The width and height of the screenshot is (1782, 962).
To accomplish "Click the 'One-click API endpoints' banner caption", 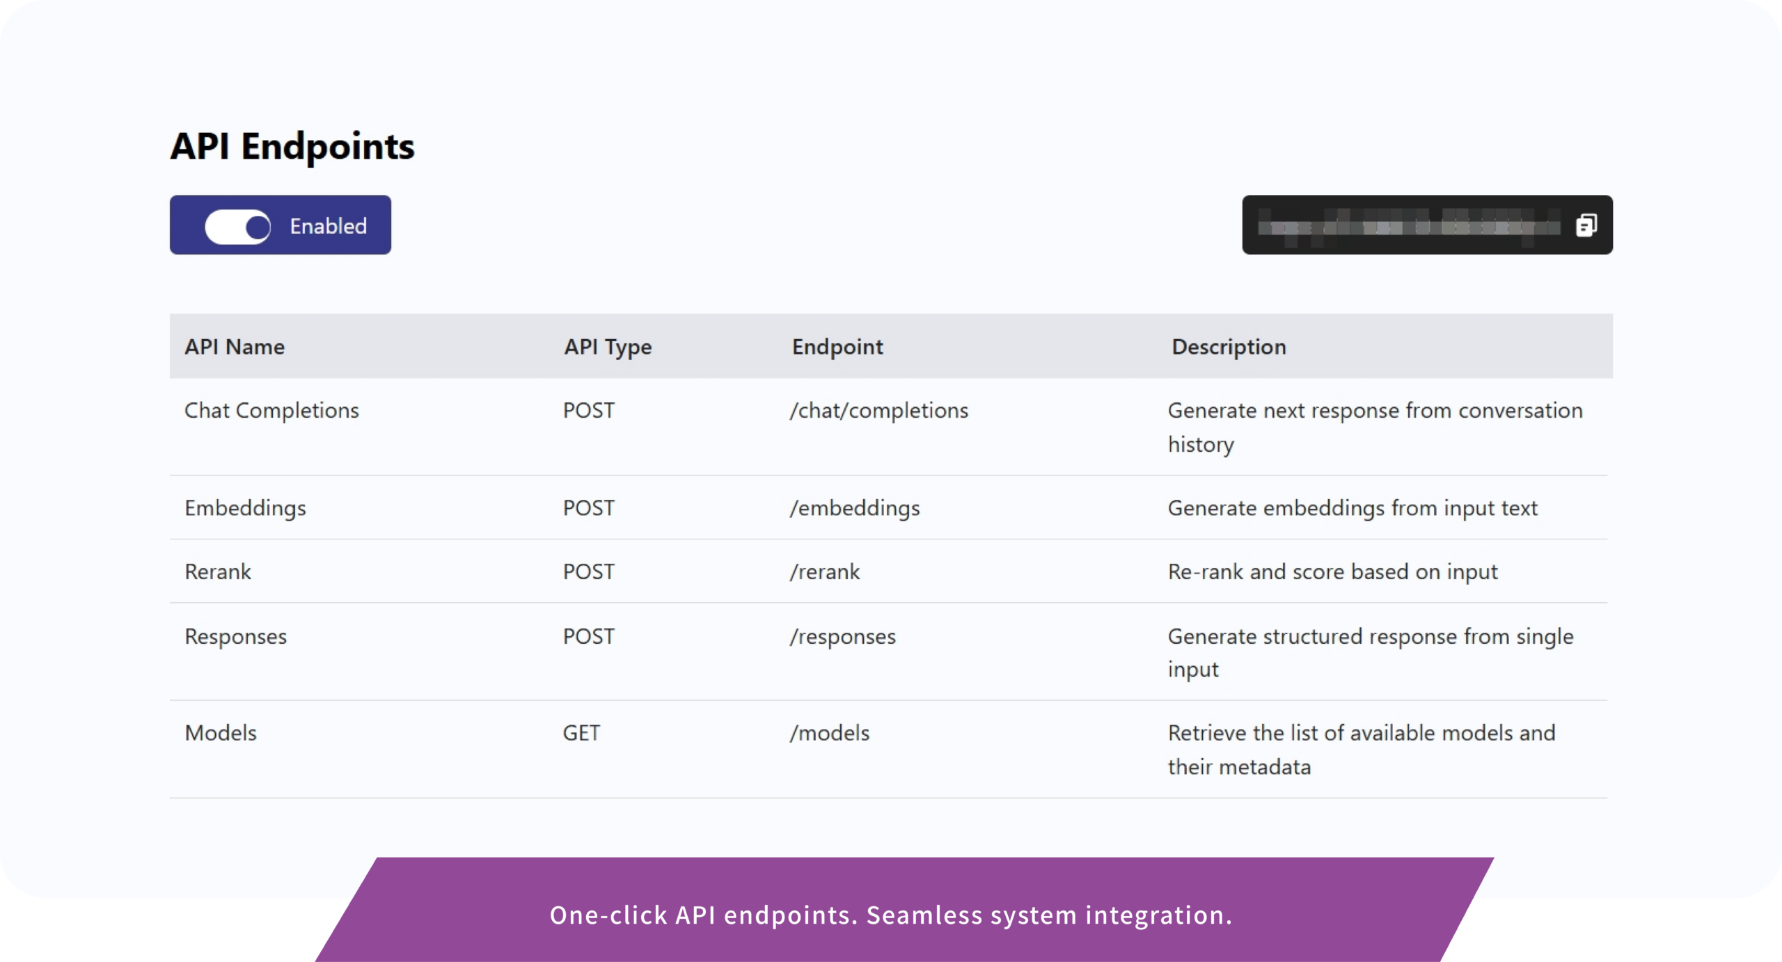I will tap(891, 915).
